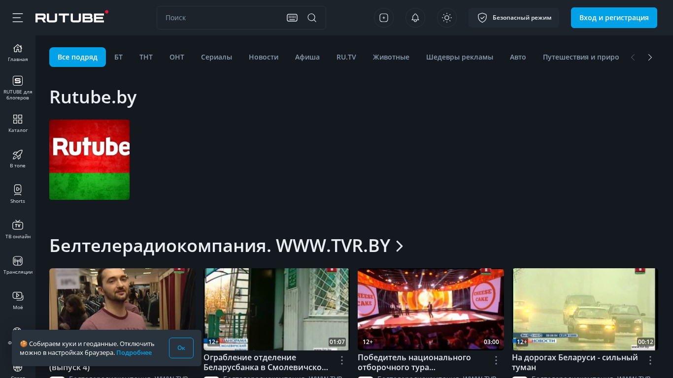This screenshot has width=673, height=378.
Task: Click the upload video plus icon
Action: (x=384, y=18)
